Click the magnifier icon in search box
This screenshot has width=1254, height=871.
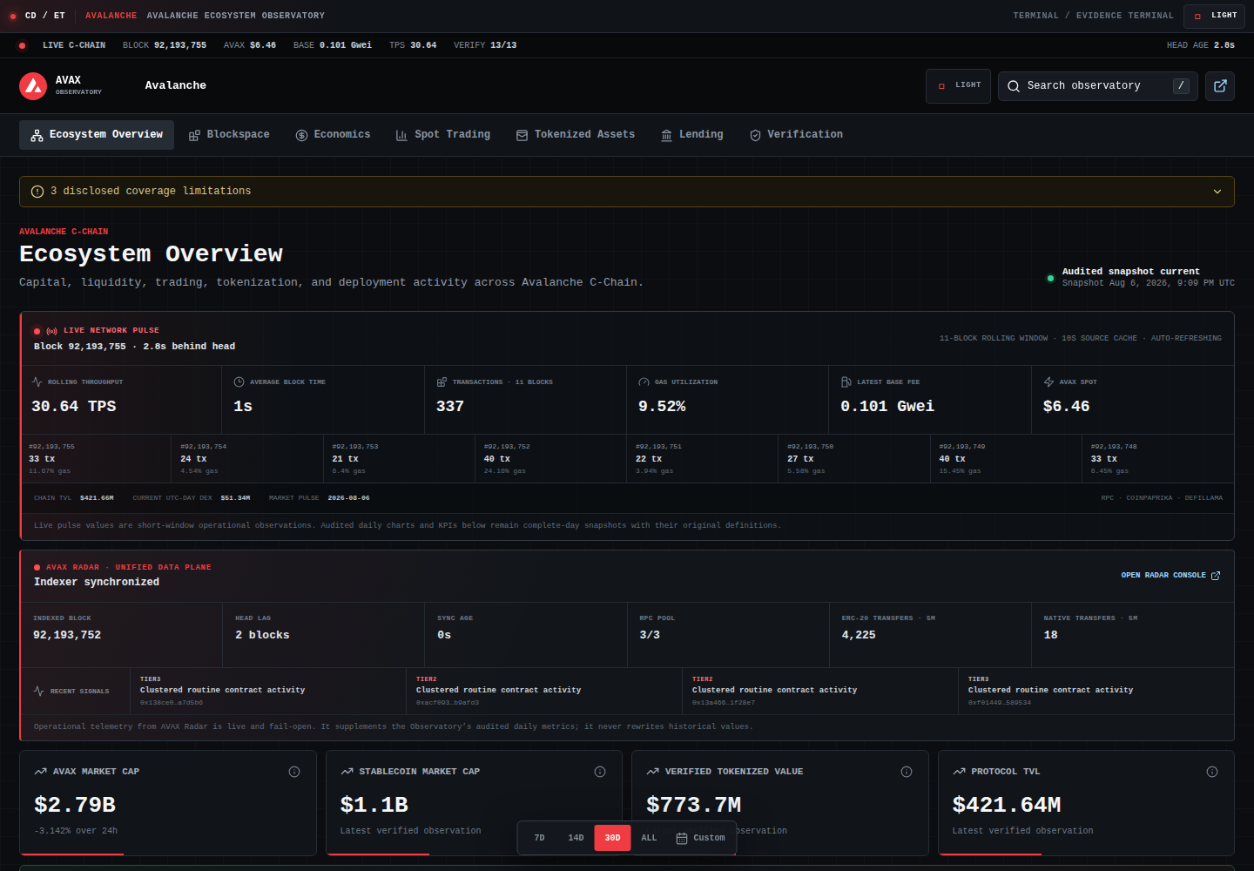1014,85
